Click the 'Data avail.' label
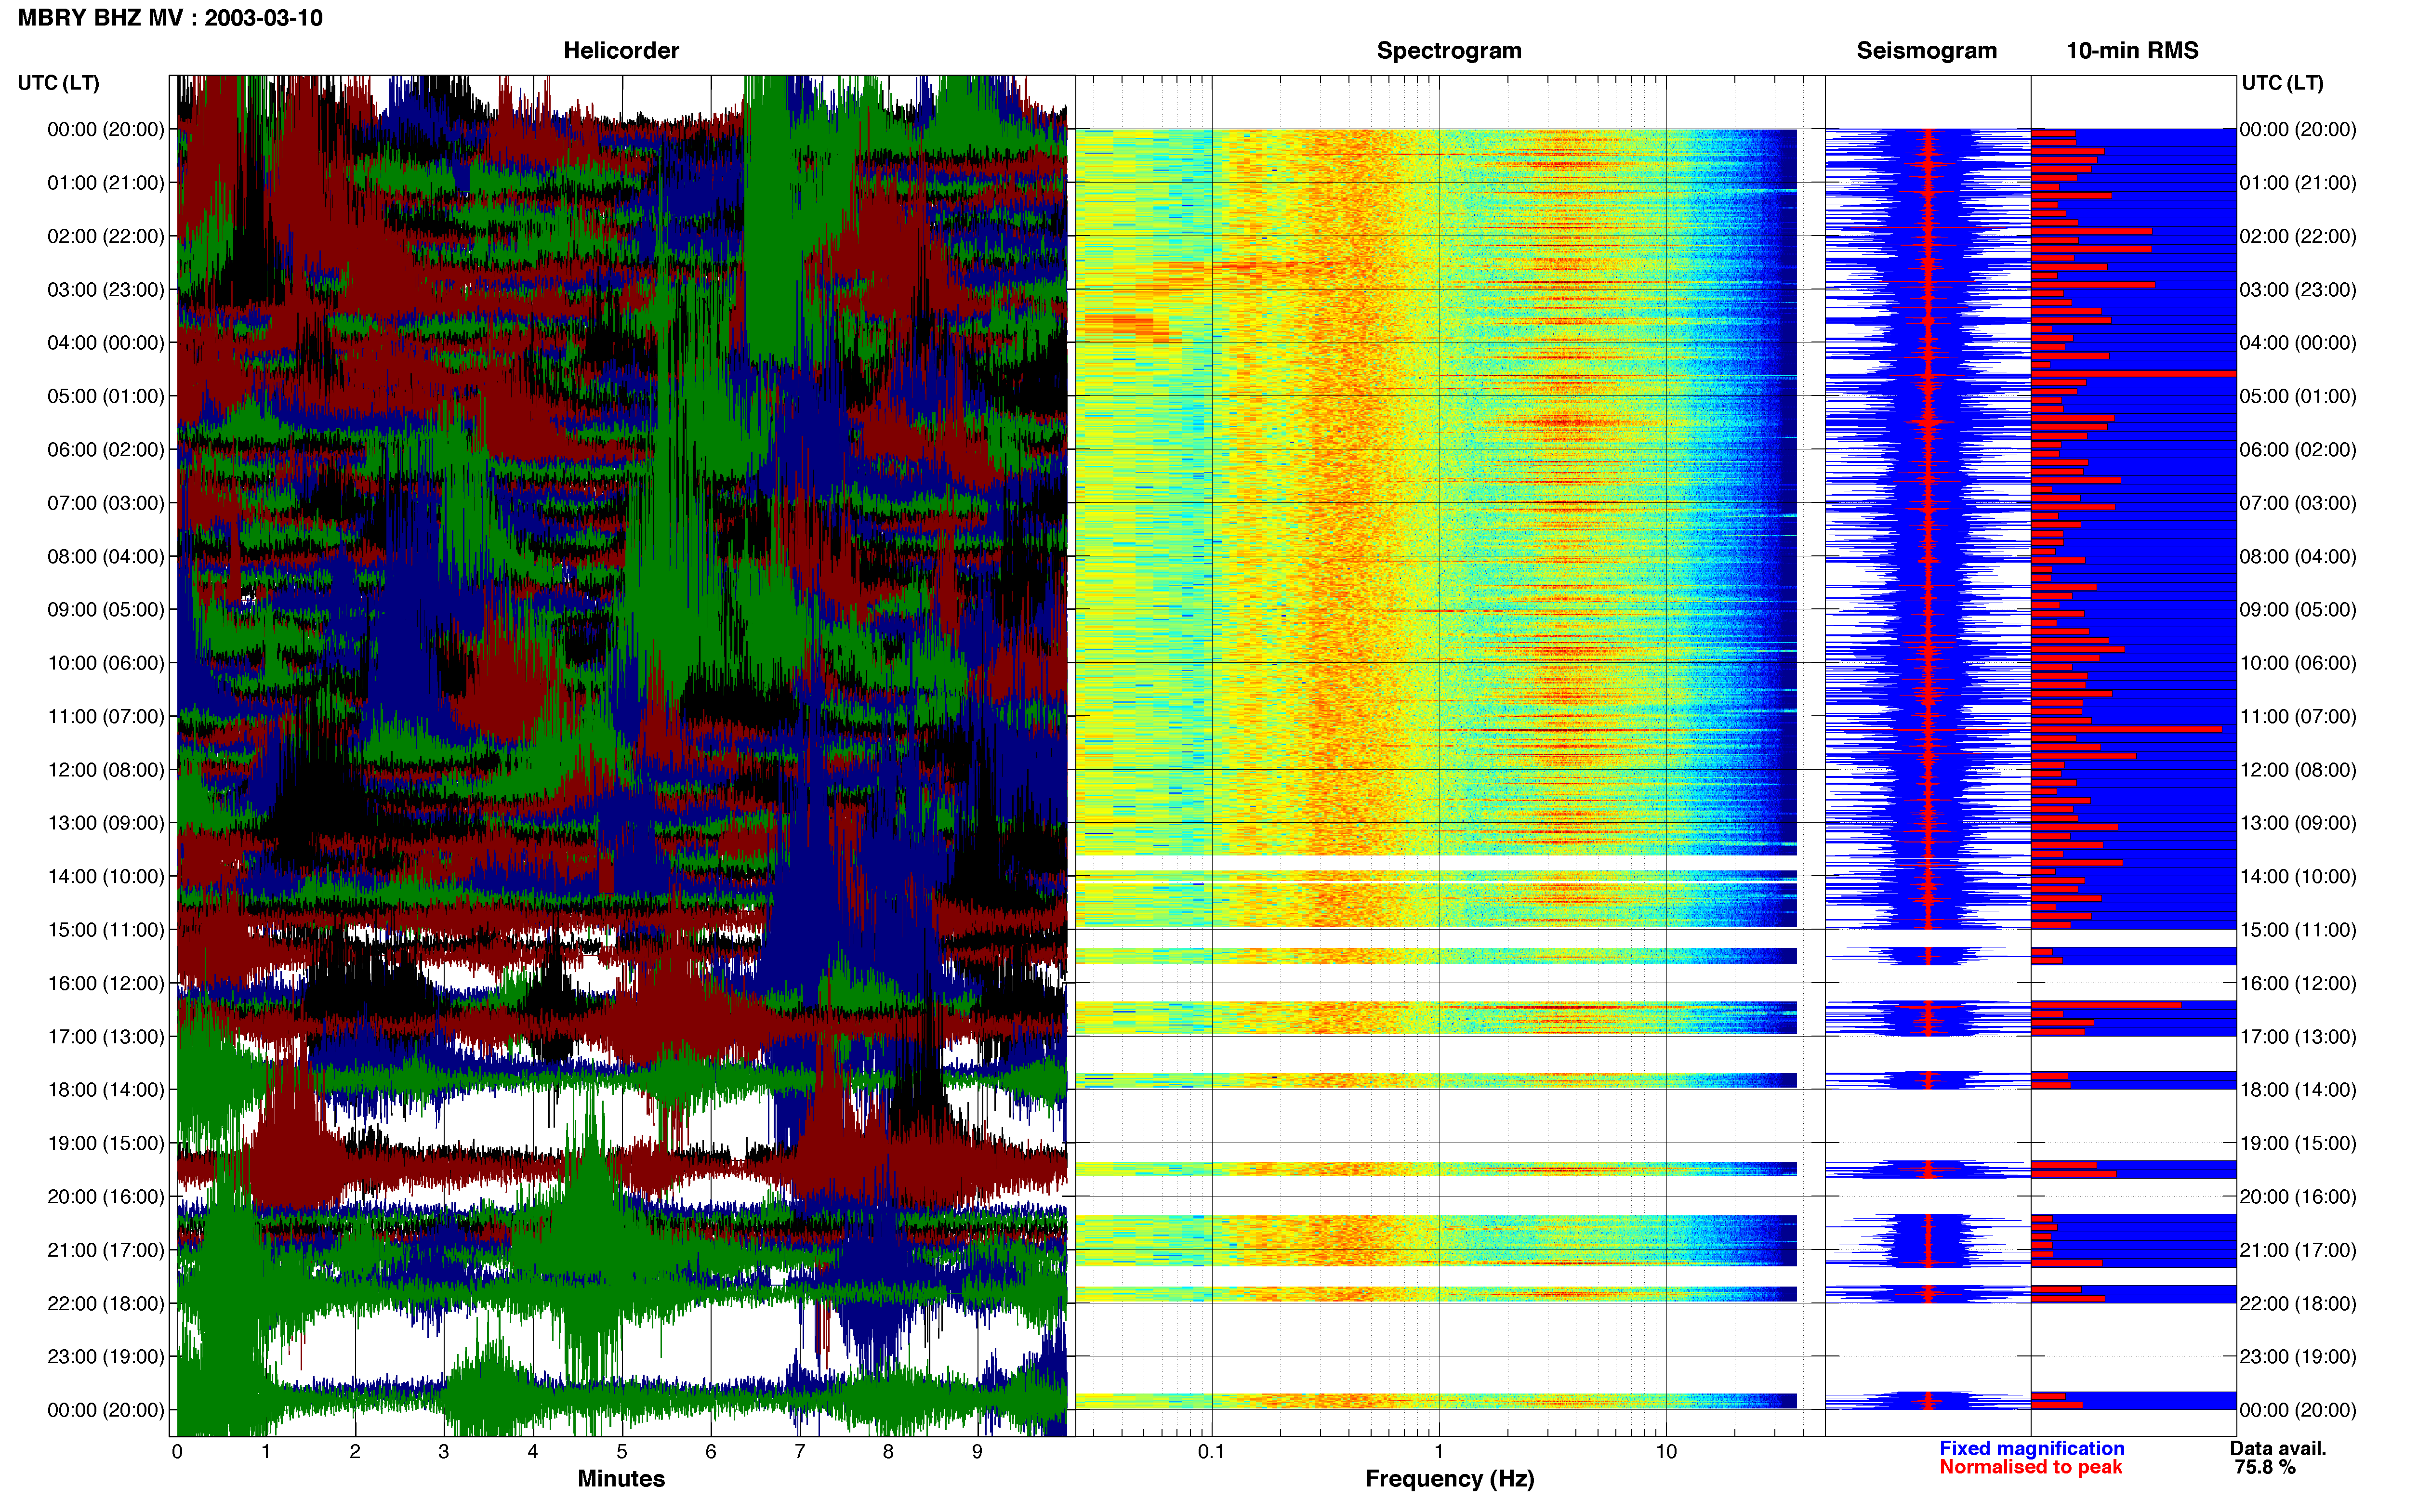 [x=2278, y=1448]
